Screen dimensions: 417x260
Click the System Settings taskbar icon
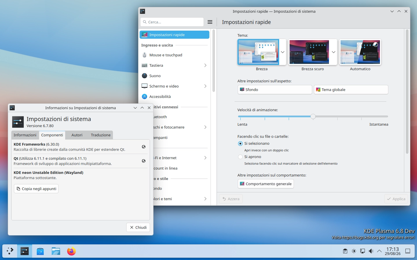tap(25, 251)
